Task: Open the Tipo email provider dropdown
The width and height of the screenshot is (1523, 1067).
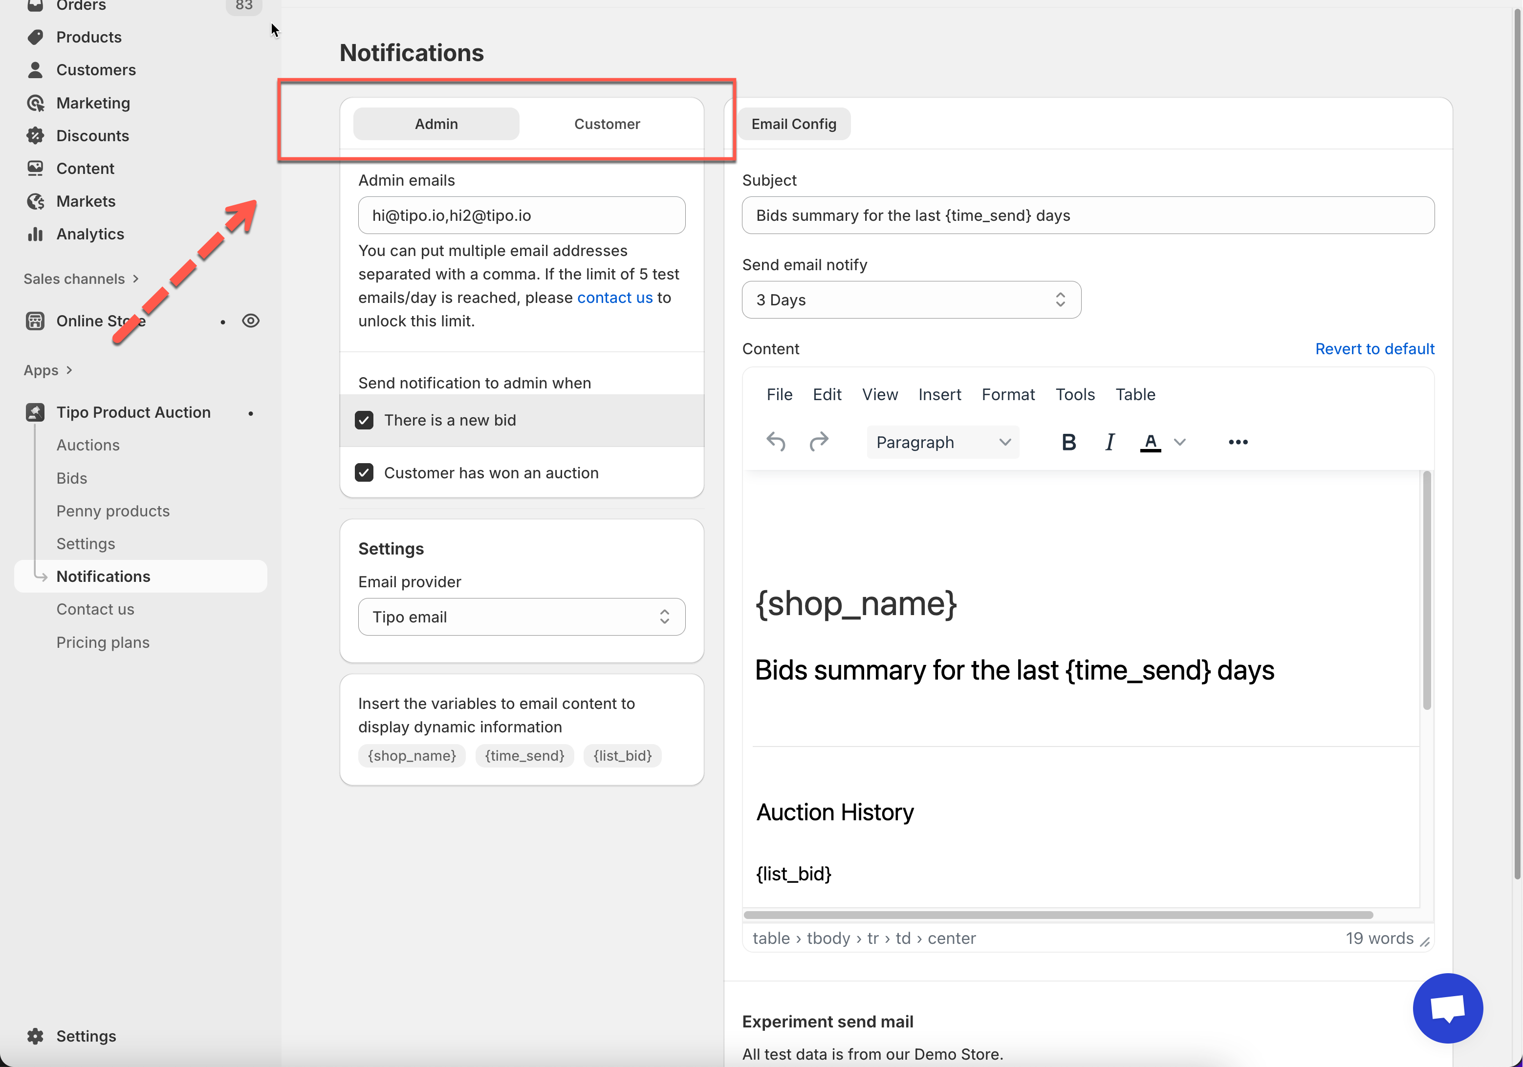Action: [522, 617]
